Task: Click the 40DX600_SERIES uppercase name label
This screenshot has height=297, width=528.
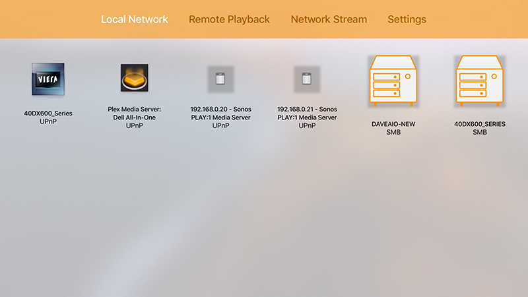Action: tap(480, 124)
